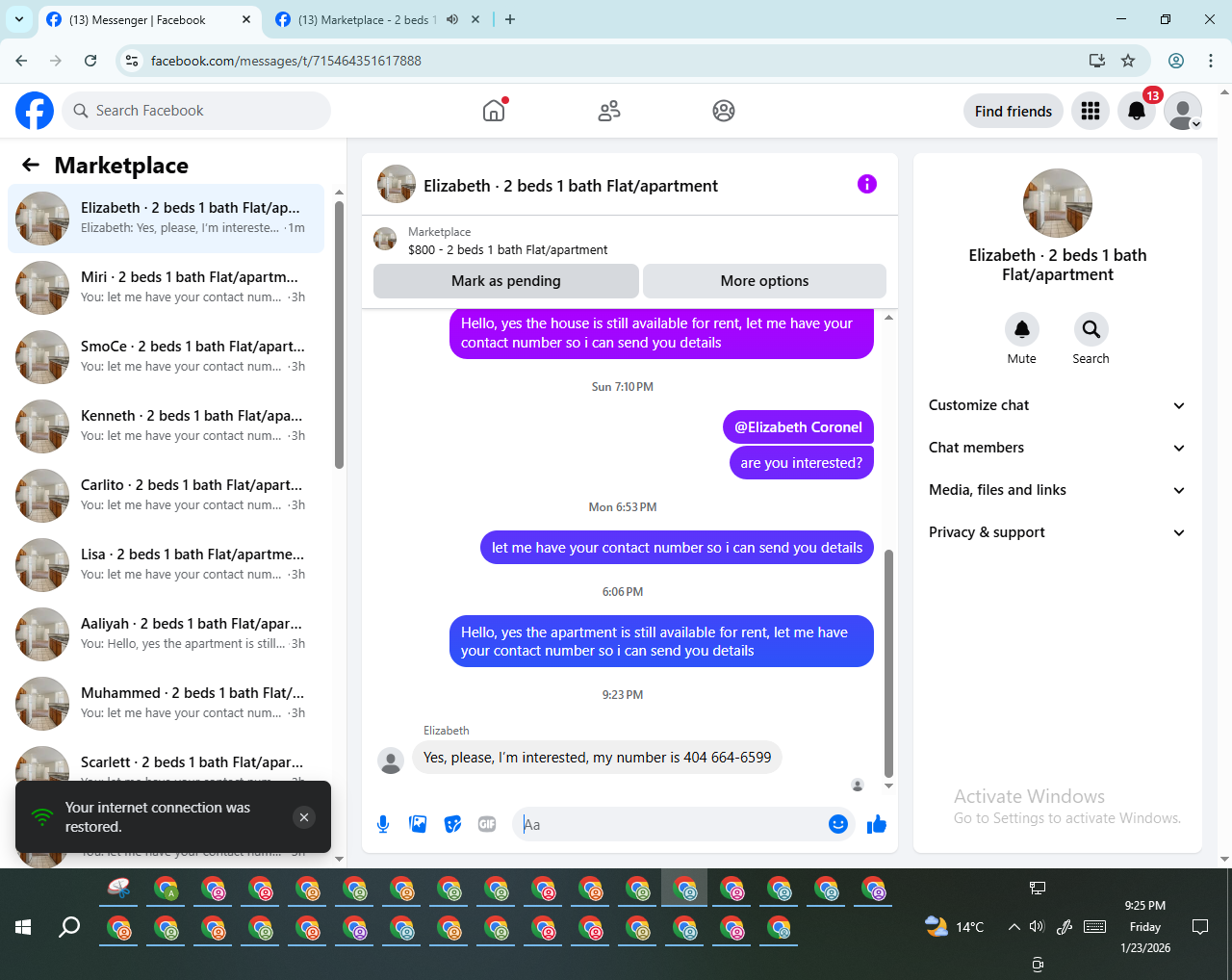Viewport: 1232px width, 980px height.
Task: Click the chat messages scrollbar
Action: [x=888, y=662]
